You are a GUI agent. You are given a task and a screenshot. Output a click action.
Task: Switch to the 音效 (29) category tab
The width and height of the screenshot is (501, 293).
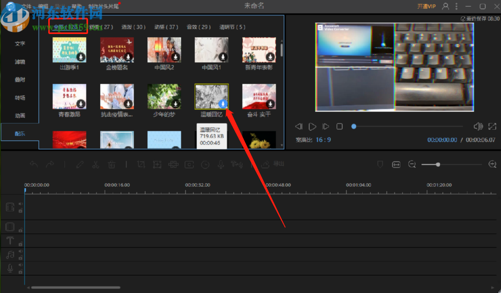point(199,27)
